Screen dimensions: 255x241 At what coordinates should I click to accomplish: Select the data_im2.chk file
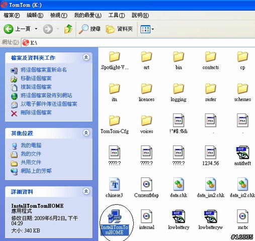point(211,184)
